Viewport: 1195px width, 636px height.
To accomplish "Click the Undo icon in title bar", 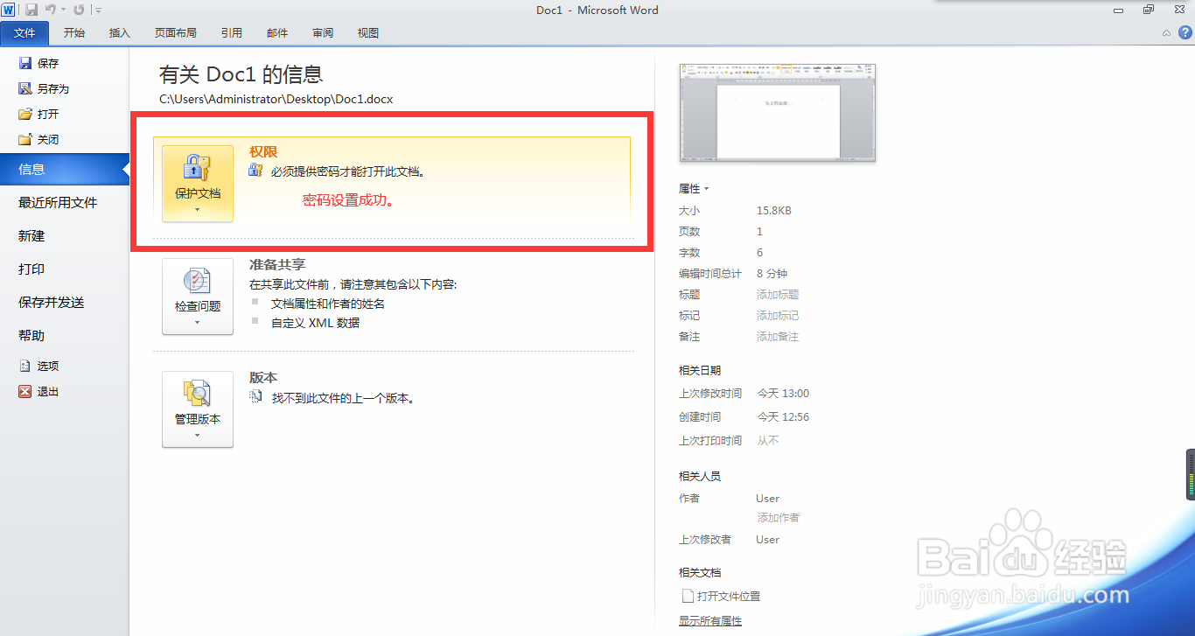I will [x=51, y=10].
